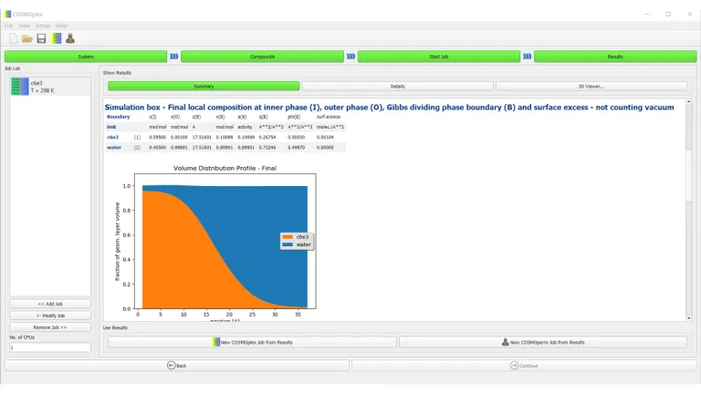Screen dimensions: 701x394
Task: Click the surf.excess column header
Action: pos(329,117)
